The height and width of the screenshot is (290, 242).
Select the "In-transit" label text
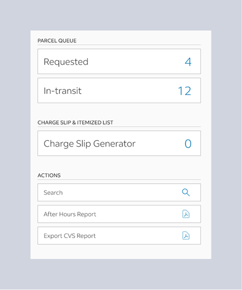[x=63, y=91]
